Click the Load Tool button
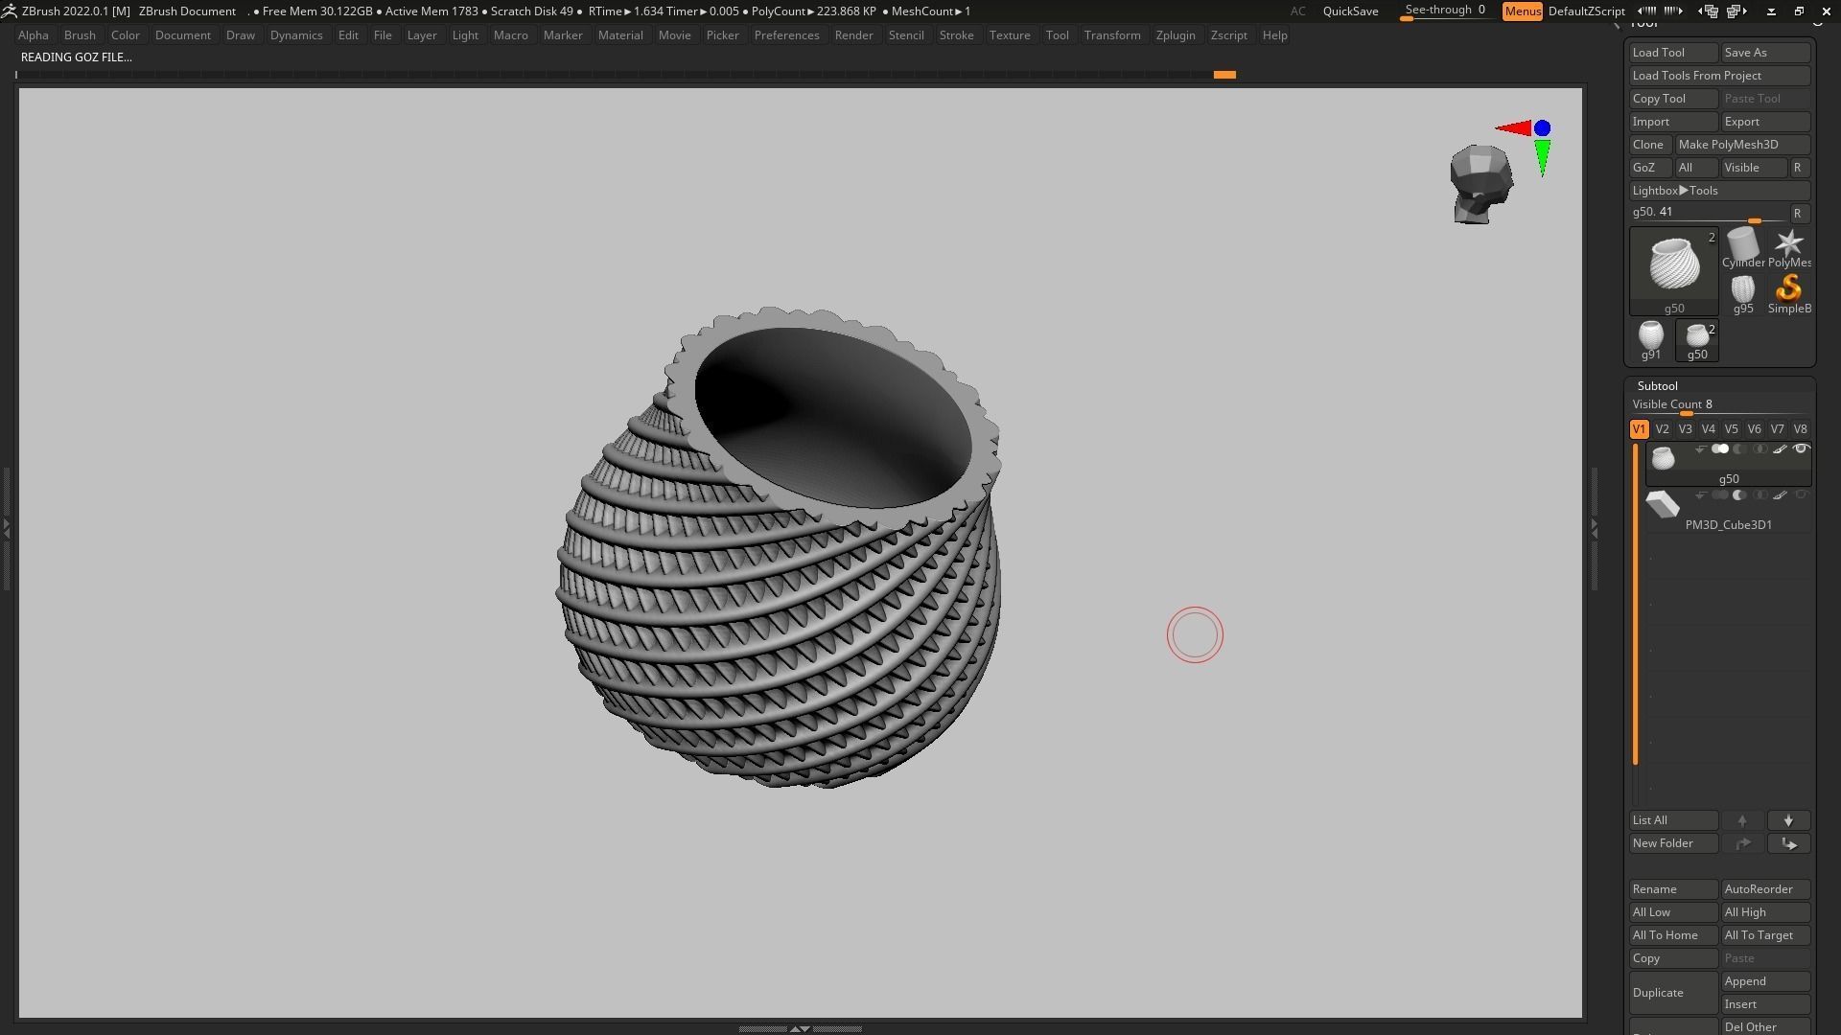 [x=1673, y=53]
